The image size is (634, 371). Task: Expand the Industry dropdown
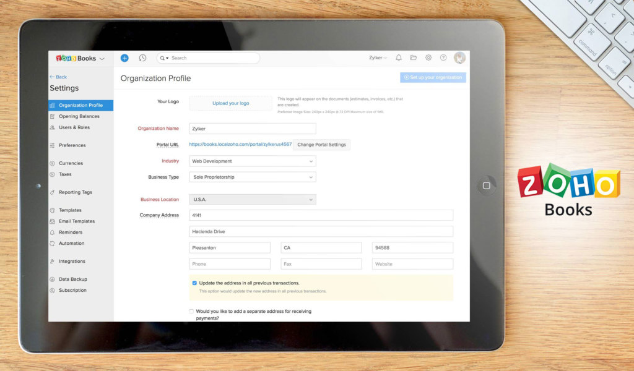tap(252, 161)
